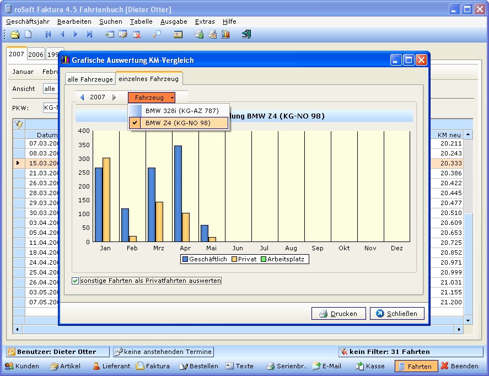
Task: Click the table's vertical scrollbar down arrow
Action: (467, 320)
